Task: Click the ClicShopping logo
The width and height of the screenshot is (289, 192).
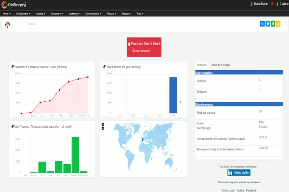Action: tap(14, 4)
